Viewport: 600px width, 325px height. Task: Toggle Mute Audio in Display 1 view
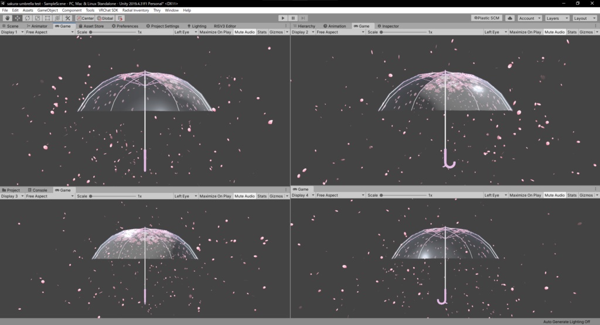point(244,32)
